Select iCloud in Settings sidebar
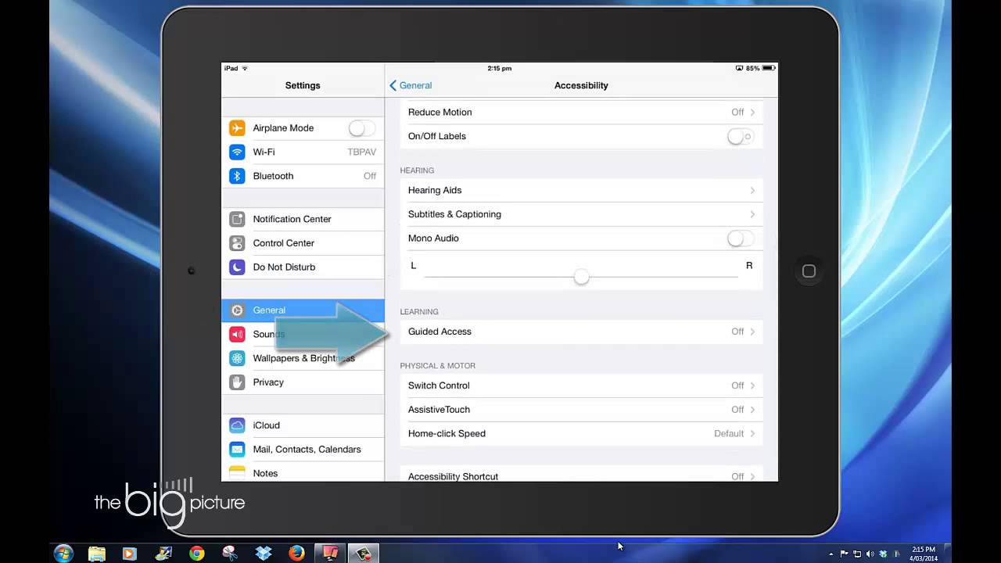 coord(303,425)
